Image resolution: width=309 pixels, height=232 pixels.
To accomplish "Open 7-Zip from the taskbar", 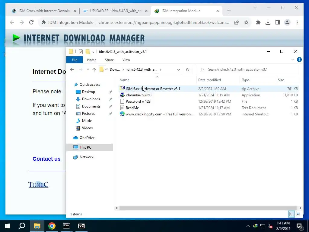I will coord(81,226).
